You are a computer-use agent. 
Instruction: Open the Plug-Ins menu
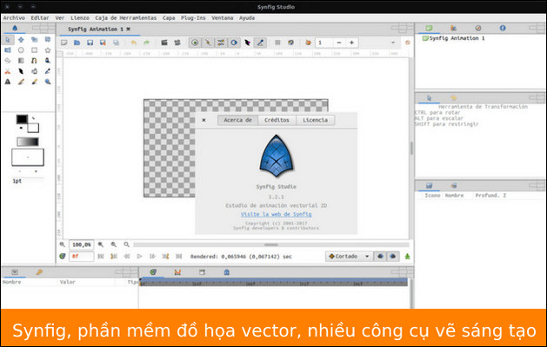tap(193, 17)
